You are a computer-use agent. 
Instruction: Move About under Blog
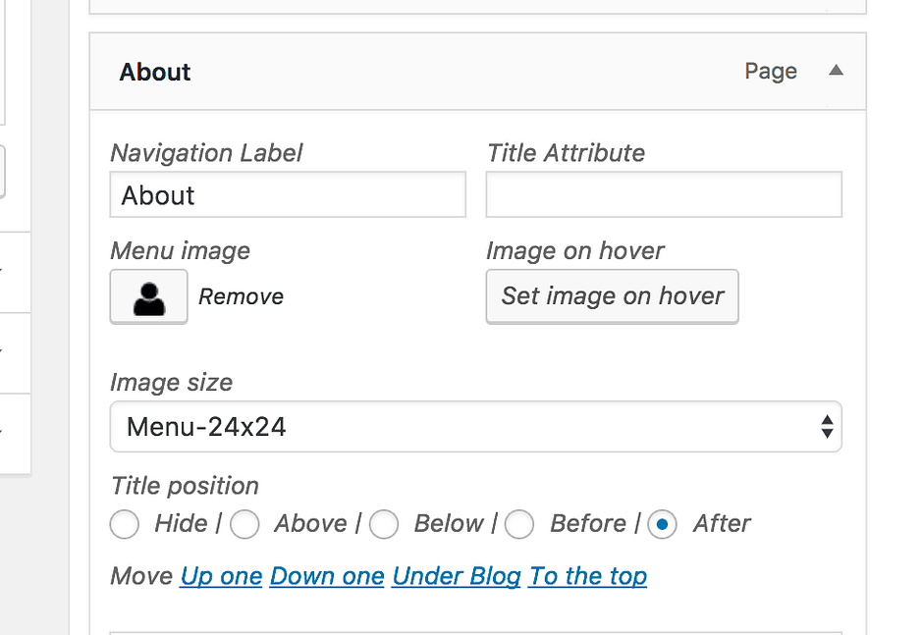point(456,576)
